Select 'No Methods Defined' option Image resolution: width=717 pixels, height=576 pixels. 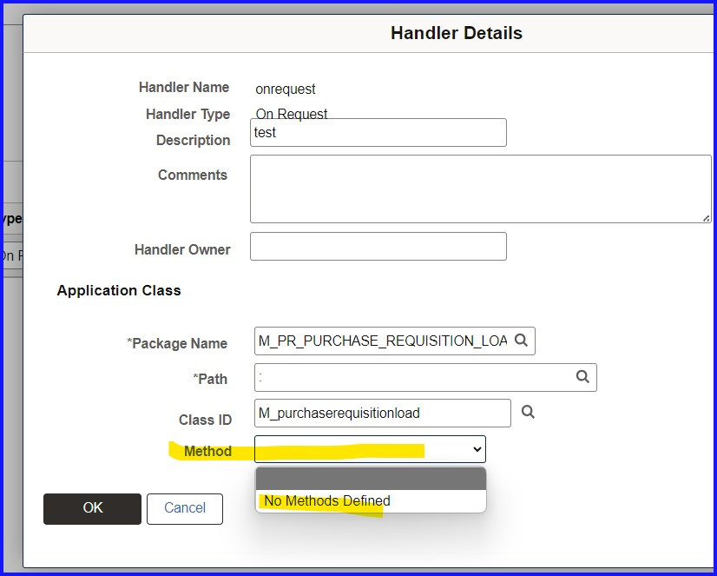pos(371,501)
